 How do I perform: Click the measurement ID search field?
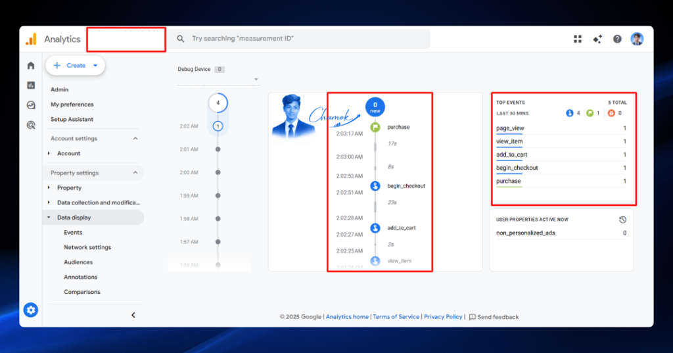point(299,39)
